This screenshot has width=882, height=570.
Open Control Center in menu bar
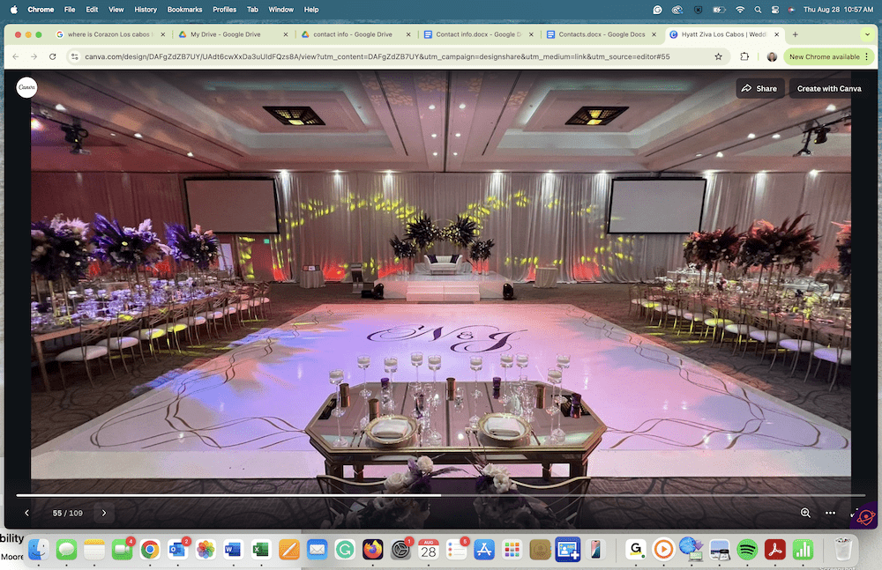click(x=775, y=10)
